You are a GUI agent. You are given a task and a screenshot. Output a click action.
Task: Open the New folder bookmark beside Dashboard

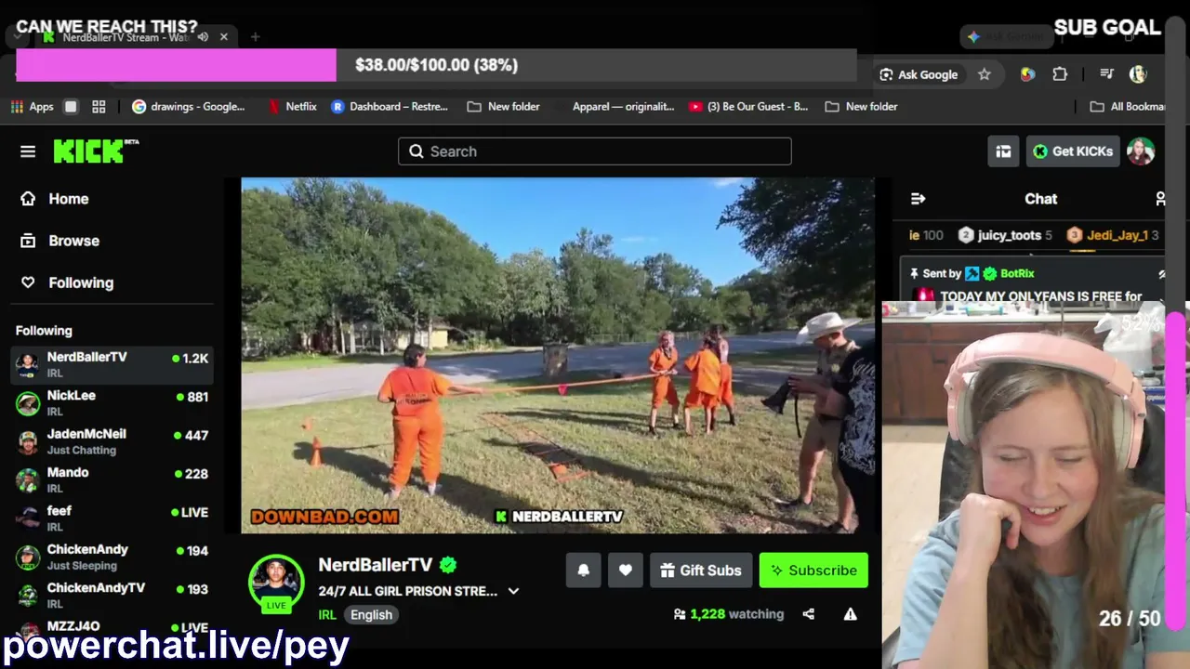[503, 107]
